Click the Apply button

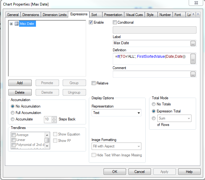(x=164, y=171)
